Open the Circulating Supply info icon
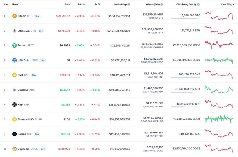 [199, 4]
